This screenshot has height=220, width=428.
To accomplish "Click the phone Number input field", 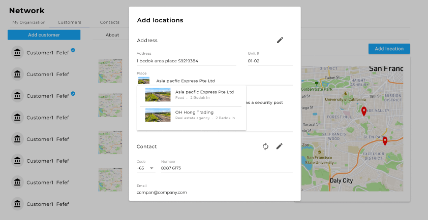I will pos(226,168).
